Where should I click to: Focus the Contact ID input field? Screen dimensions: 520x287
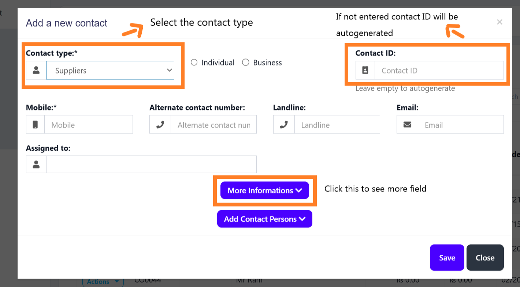click(x=439, y=71)
